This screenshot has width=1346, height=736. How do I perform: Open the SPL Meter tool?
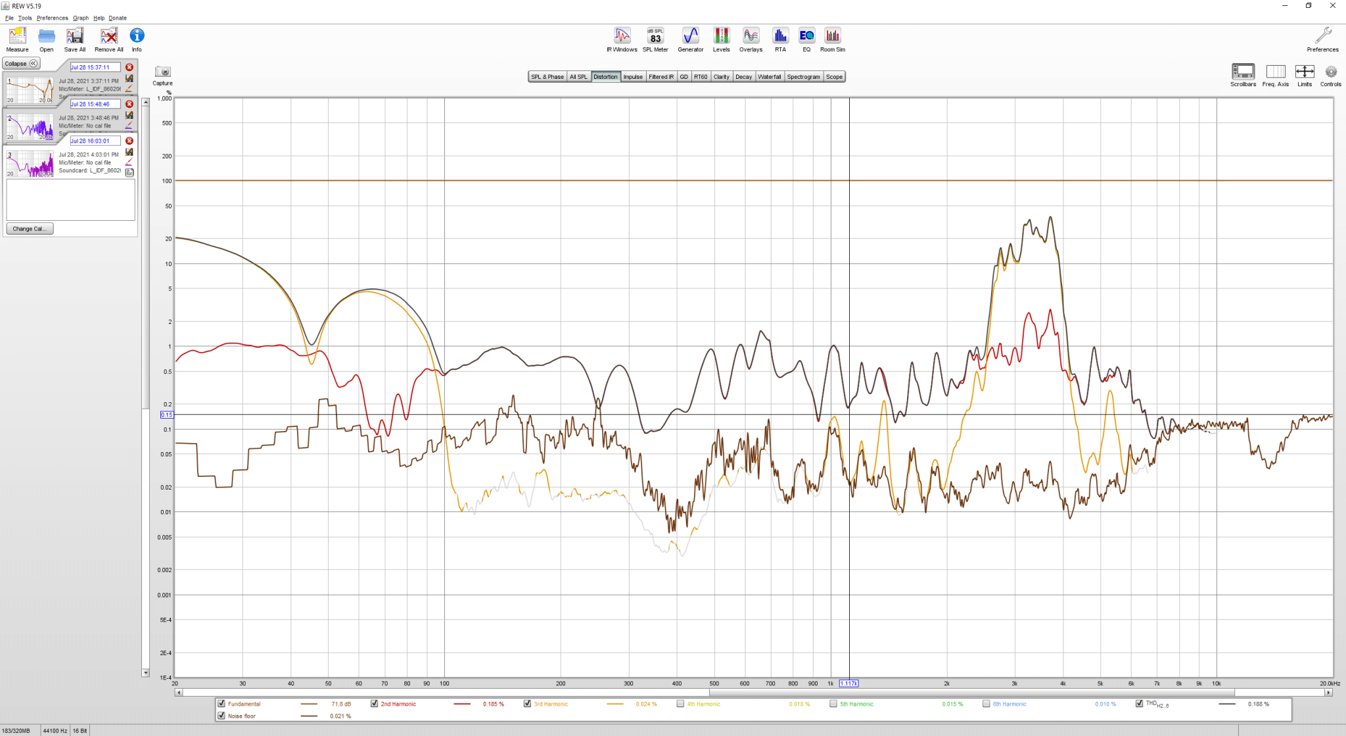pyautogui.click(x=655, y=39)
